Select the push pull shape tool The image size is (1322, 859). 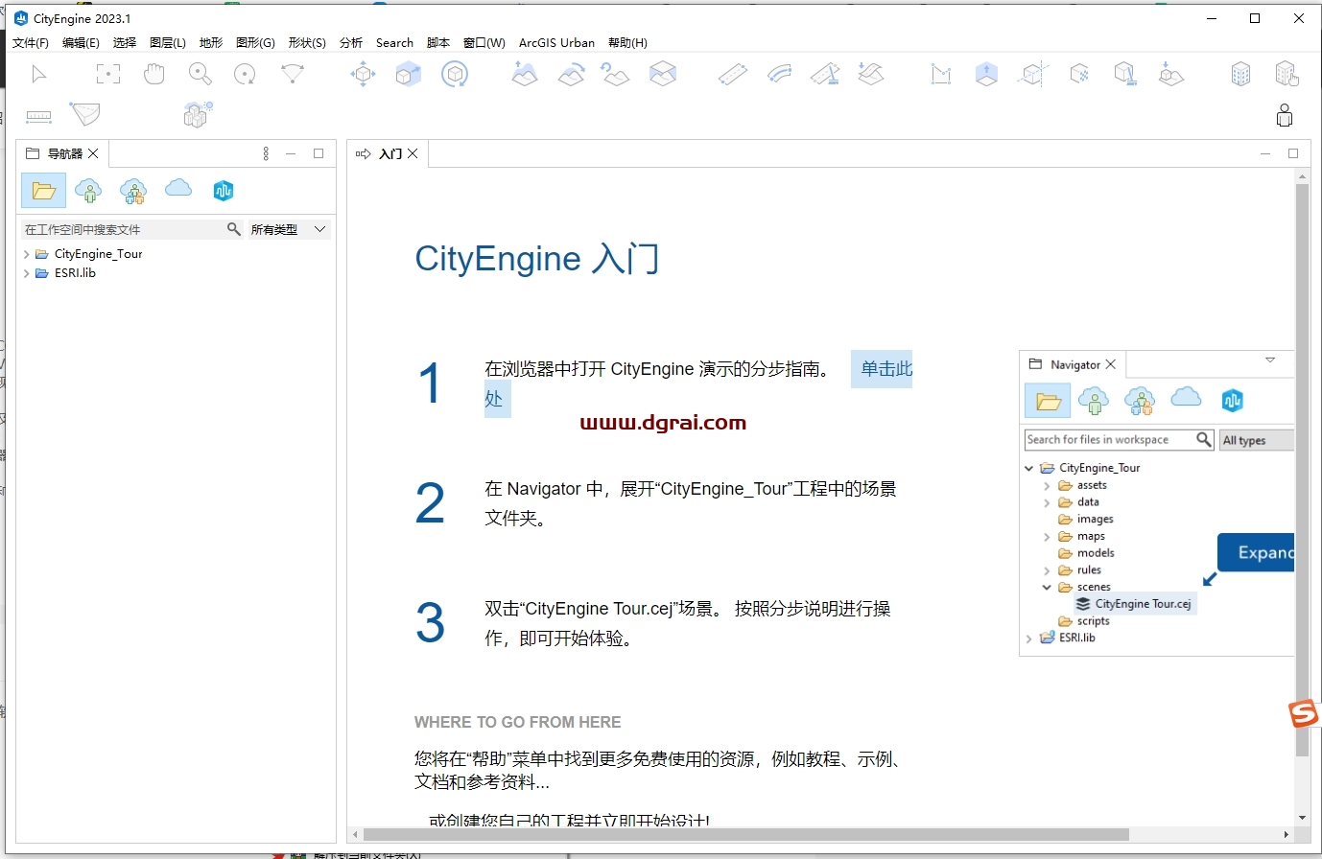(x=986, y=74)
